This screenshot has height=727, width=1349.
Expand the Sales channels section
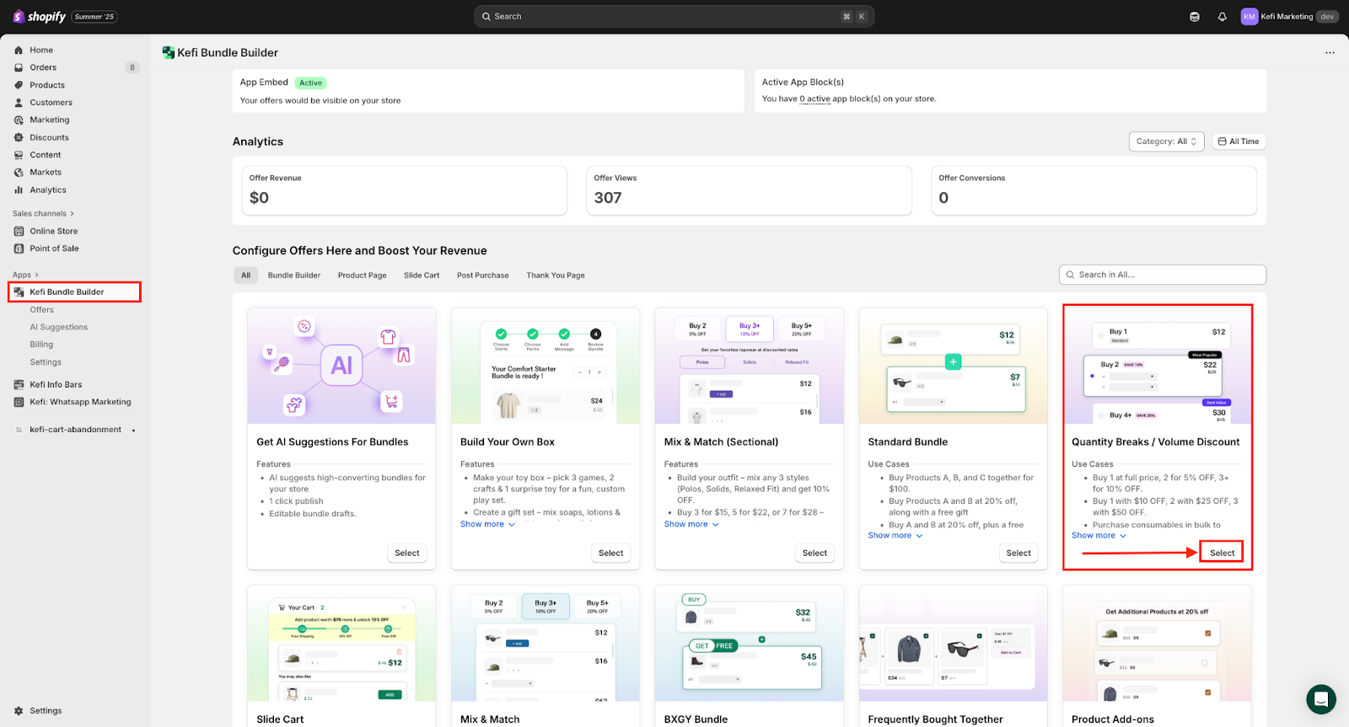pyautogui.click(x=43, y=214)
